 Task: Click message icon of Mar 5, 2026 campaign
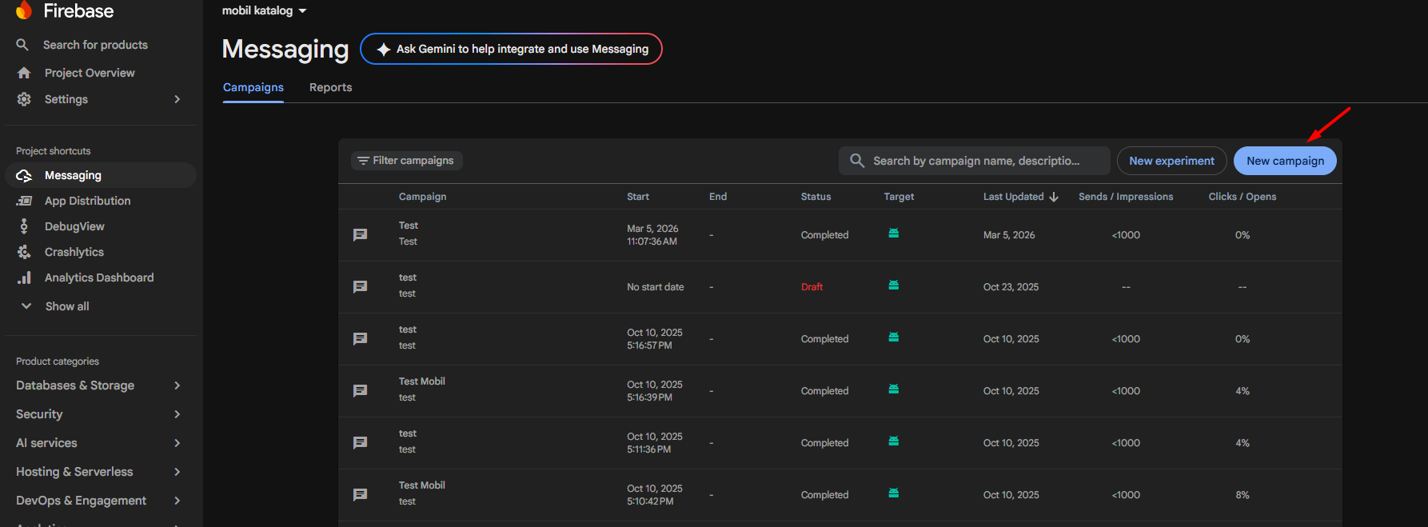click(361, 235)
